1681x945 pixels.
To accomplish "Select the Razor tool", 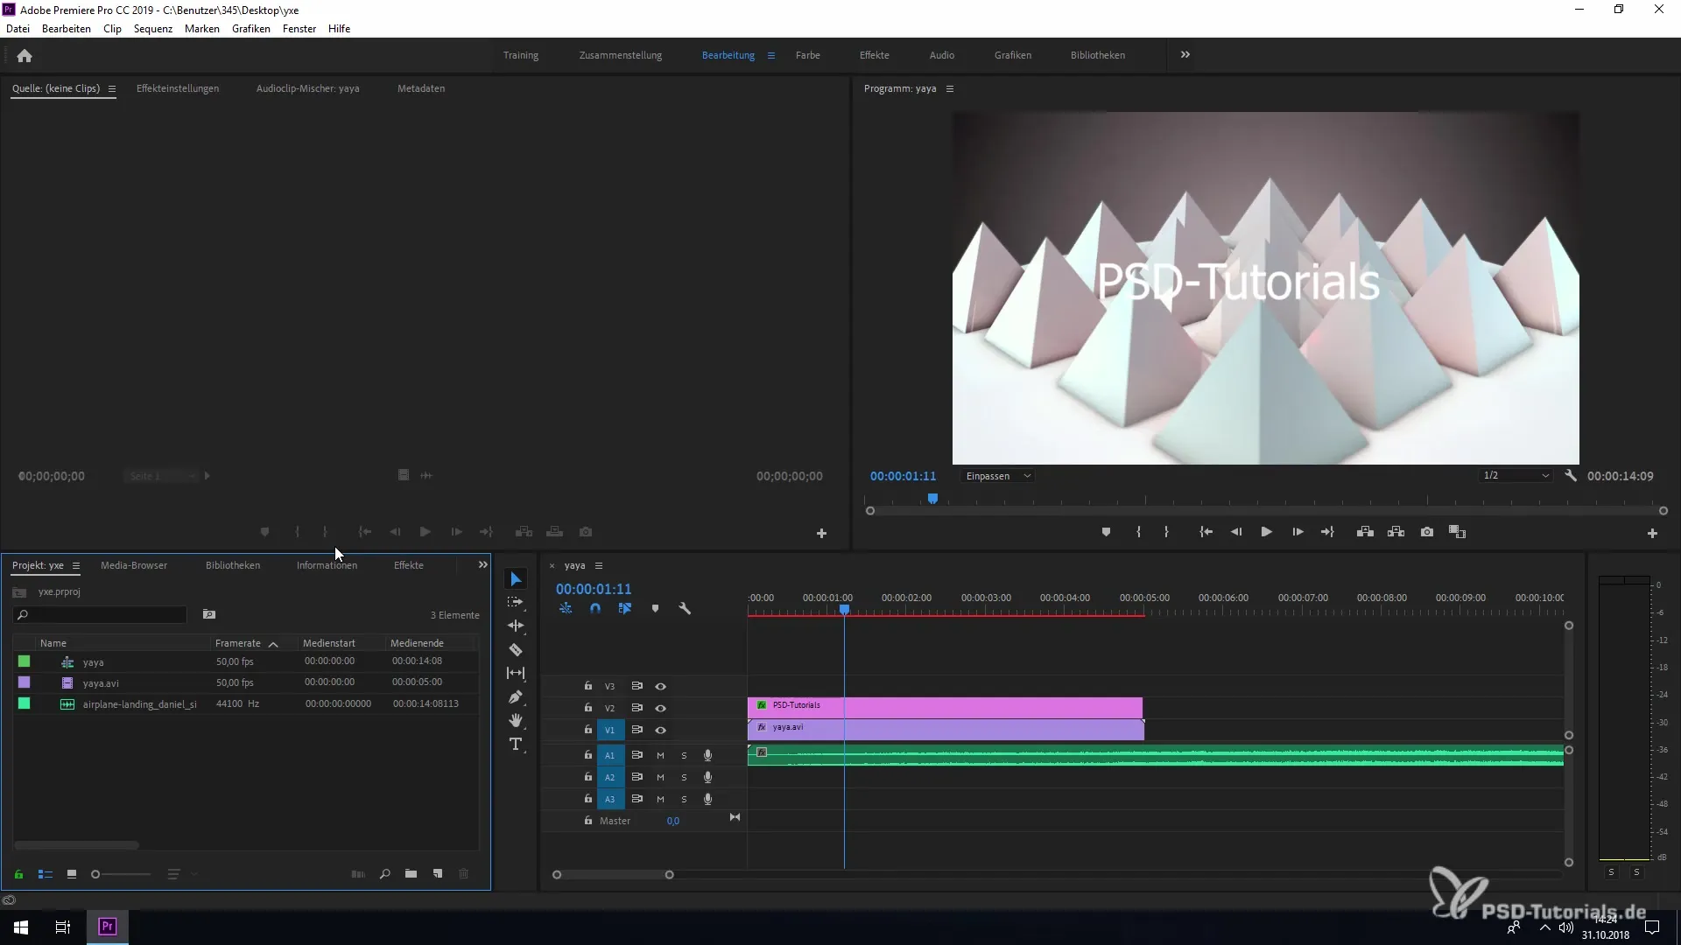I will click(516, 649).
